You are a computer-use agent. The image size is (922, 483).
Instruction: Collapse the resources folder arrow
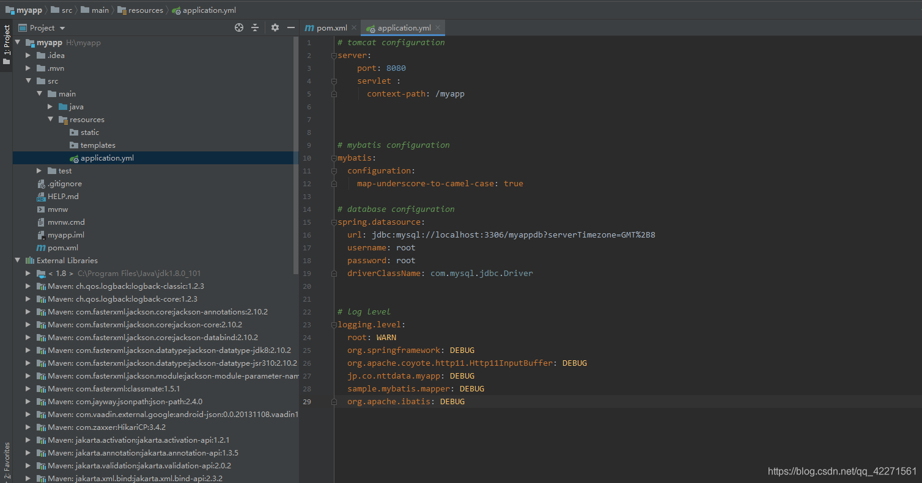50,120
